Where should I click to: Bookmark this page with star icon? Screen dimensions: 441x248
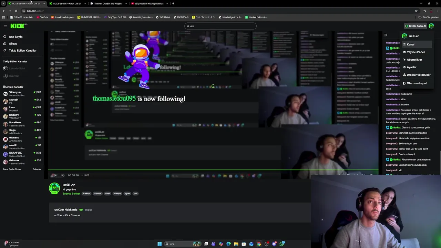pyautogui.click(x=416, y=11)
